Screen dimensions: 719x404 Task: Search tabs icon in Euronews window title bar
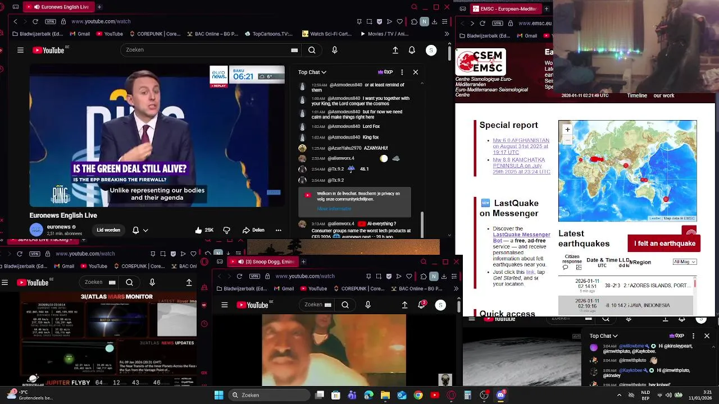(x=414, y=7)
